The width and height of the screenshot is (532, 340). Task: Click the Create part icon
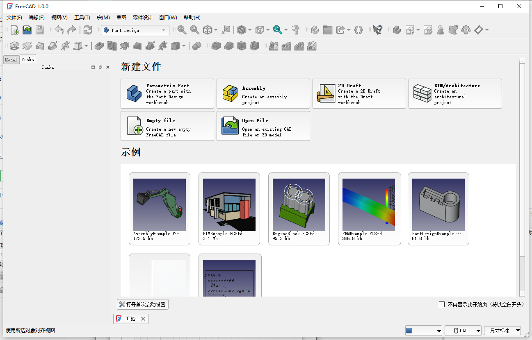click(315, 30)
